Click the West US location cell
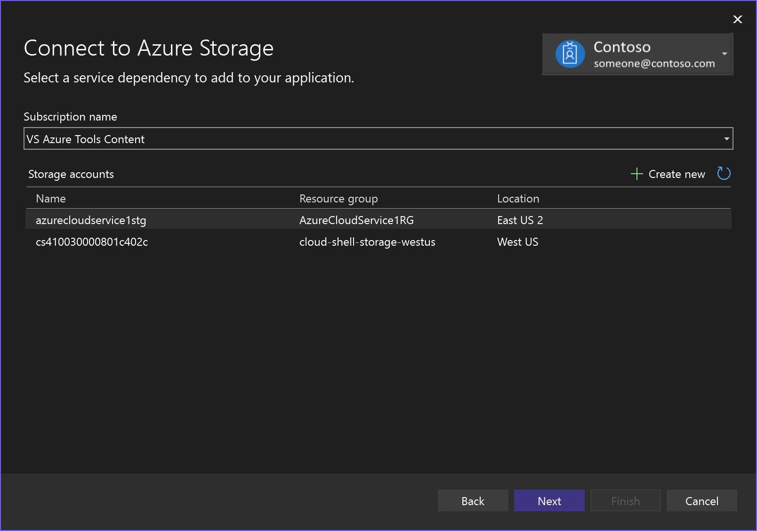Screen dimensions: 757x531 point(517,242)
